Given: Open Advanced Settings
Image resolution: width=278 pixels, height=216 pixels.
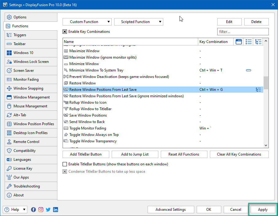Looking at the screenshot, I should click(x=171, y=210).
